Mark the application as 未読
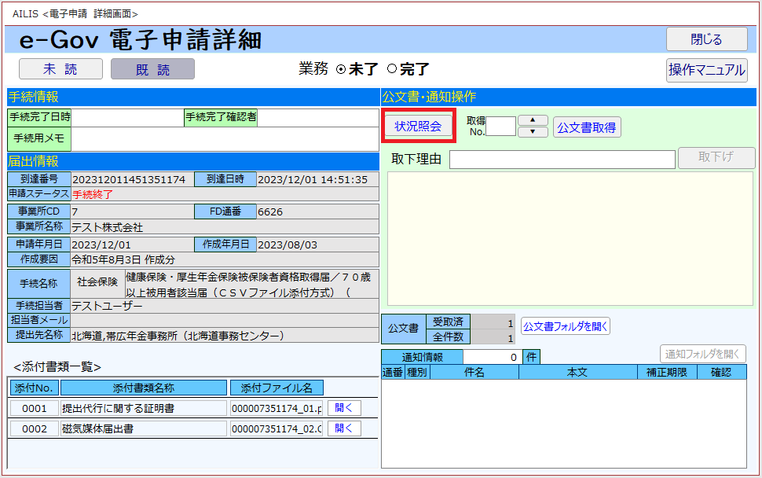 pyautogui.click(x=60, y=69)
